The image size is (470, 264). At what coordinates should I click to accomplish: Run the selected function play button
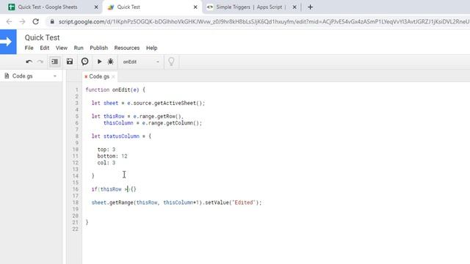99,62
